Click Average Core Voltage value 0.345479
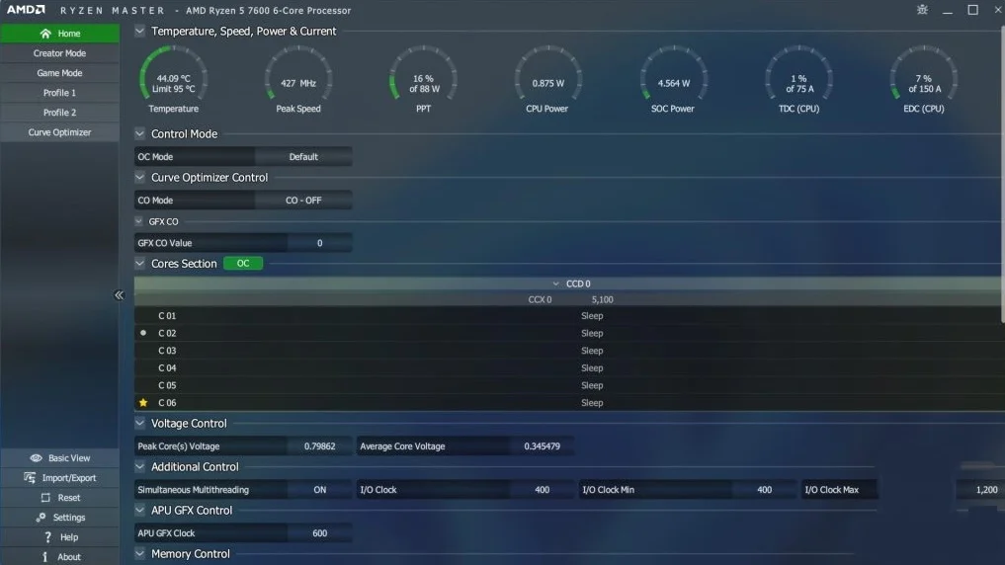 point(542,446)
